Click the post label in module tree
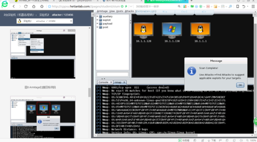 [x=105, y=27]
